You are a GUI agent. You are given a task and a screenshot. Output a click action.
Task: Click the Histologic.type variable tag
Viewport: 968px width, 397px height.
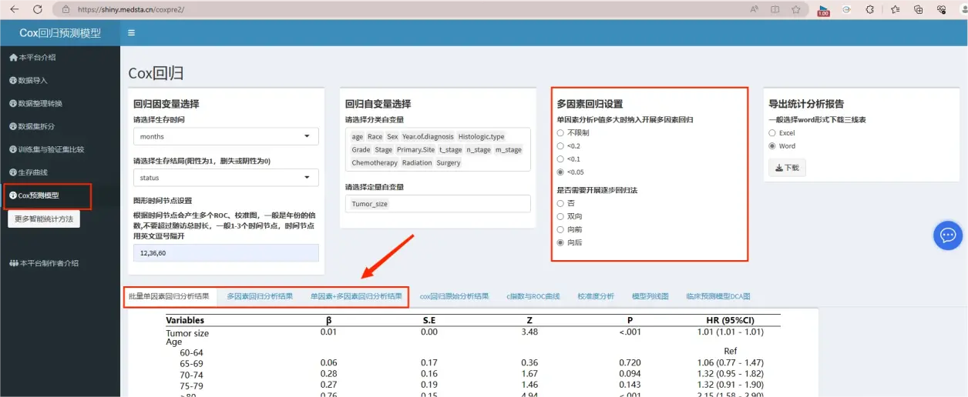(x=481, y=136)
